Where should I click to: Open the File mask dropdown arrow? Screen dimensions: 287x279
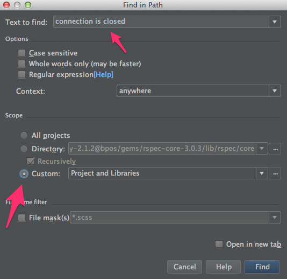275,218
